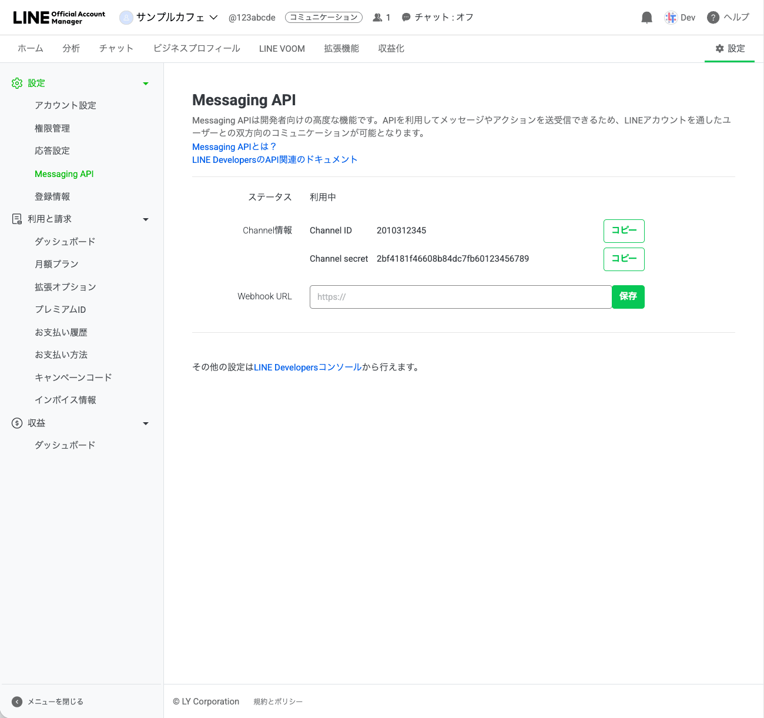
Task: Collapse the 収益 section arrow
Action: pyautogui.click(x=146, y=423)
